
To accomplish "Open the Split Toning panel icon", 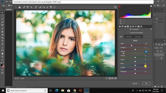I will 130,26.
